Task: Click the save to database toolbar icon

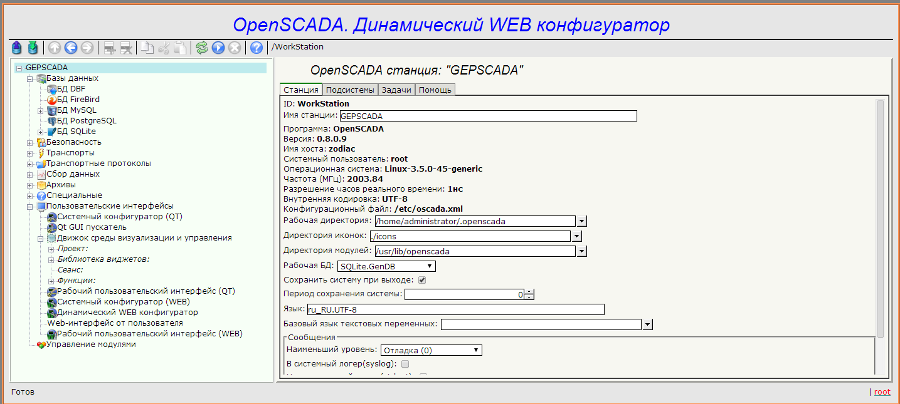Action: click(33, 47)
